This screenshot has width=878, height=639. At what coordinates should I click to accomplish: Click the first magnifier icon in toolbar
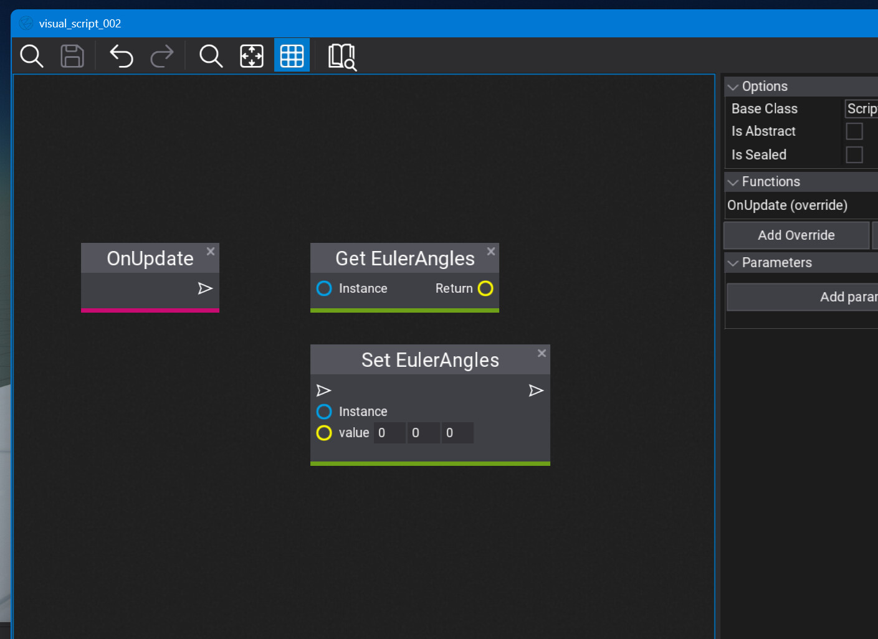pyautogui.click(x=32, y=56)
